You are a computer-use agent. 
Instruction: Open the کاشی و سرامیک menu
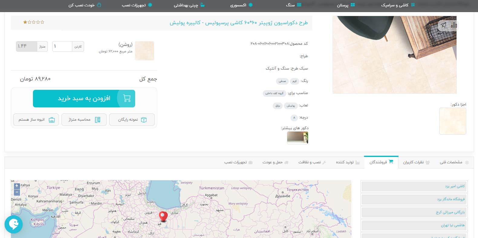tap(398, 5)
